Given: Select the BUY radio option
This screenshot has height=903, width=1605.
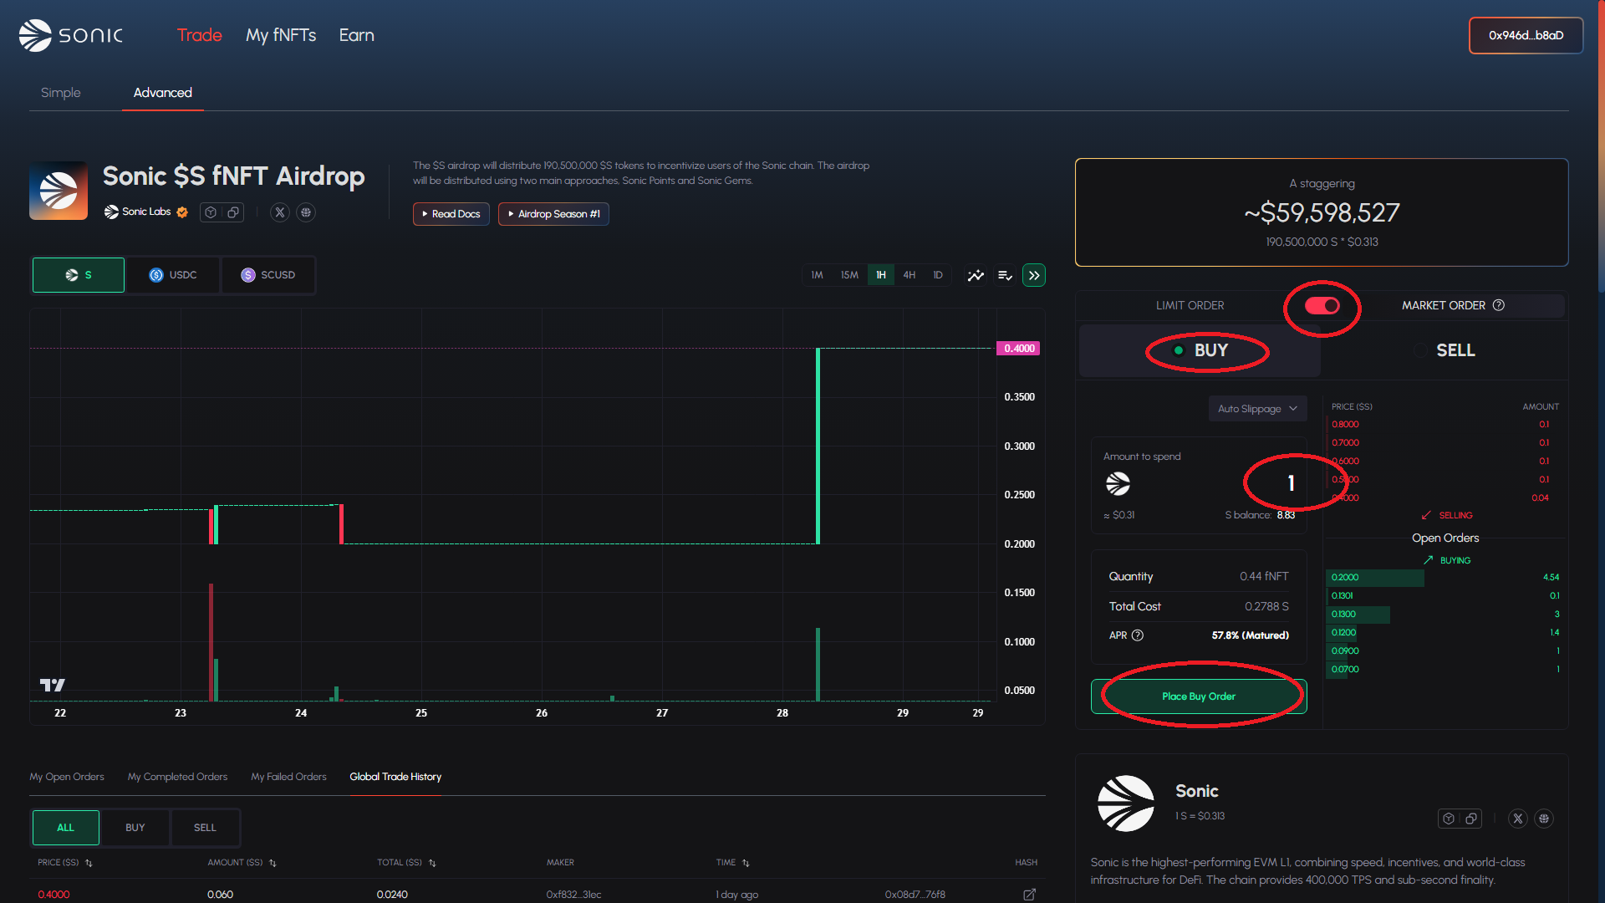Looking at the screenshot, I should [x=1179, y=350].
